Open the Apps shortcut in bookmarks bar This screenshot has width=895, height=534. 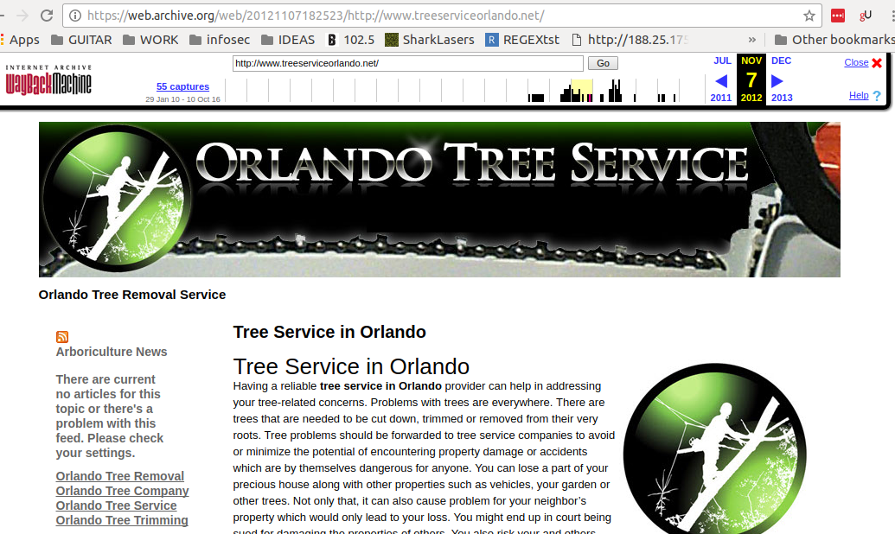(x=20, y=40)
